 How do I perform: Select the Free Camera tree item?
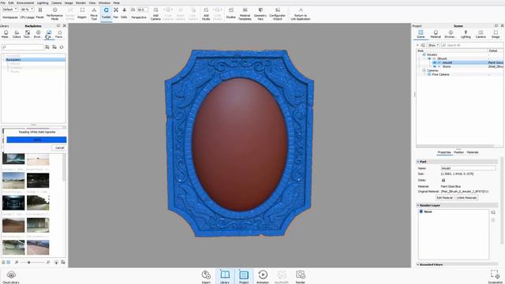pos(440,74)
